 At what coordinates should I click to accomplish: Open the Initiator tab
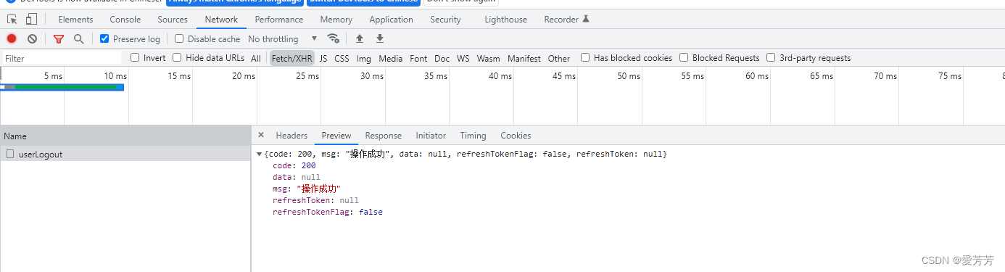431,136
